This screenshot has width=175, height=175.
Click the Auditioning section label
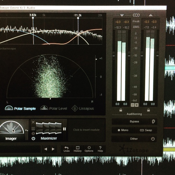134,114
